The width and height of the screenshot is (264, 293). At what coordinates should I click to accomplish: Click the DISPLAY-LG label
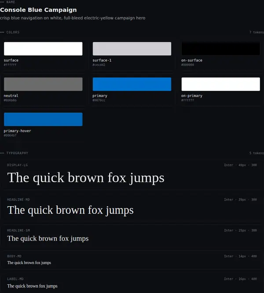pyautogui.click(x=17, y=165)
